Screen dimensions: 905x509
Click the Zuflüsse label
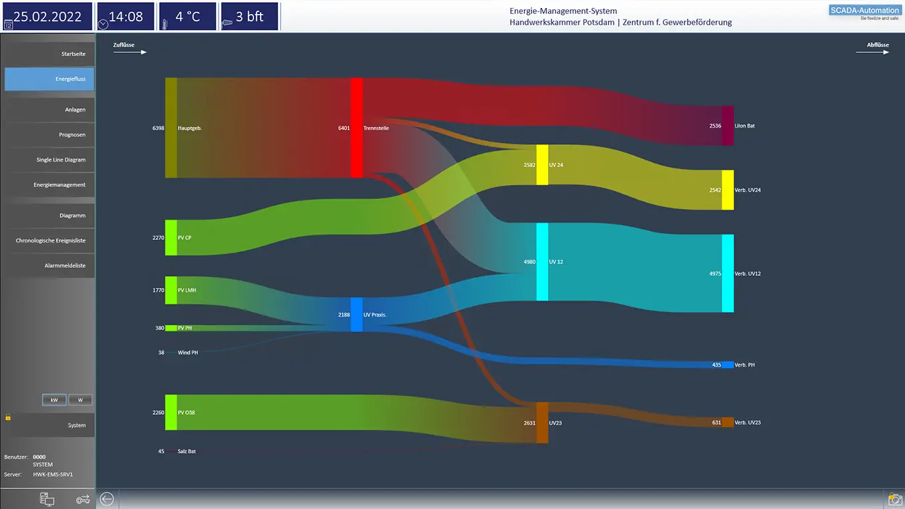[124, 45]
